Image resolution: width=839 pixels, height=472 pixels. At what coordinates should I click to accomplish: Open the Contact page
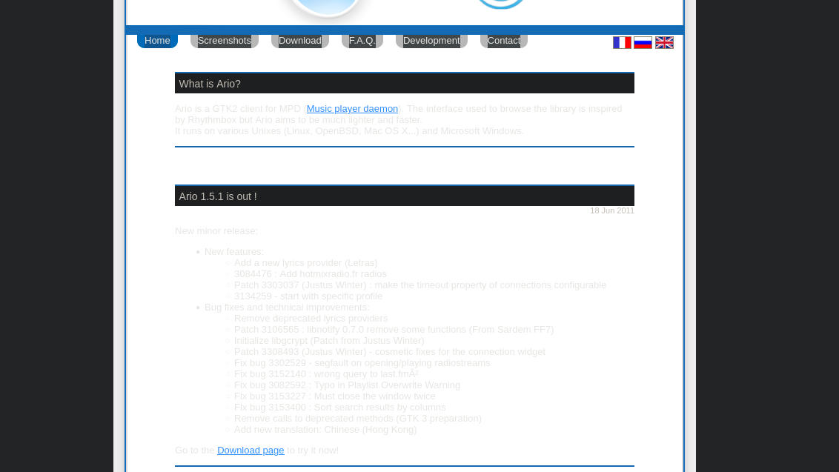click(x=503, y=40)
